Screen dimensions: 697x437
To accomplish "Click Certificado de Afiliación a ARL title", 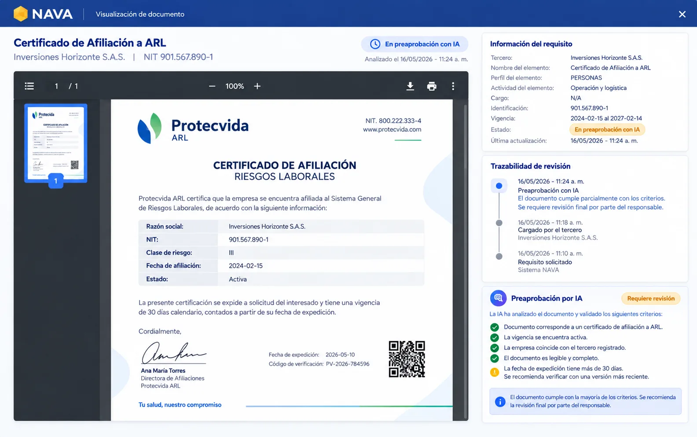I will pyautogui.click(x=90, y=43).
